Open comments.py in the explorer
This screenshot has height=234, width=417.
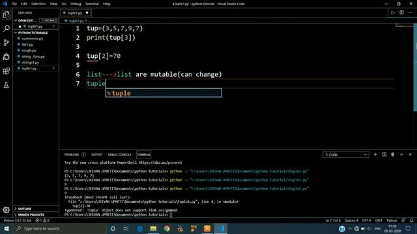point(33,38)
